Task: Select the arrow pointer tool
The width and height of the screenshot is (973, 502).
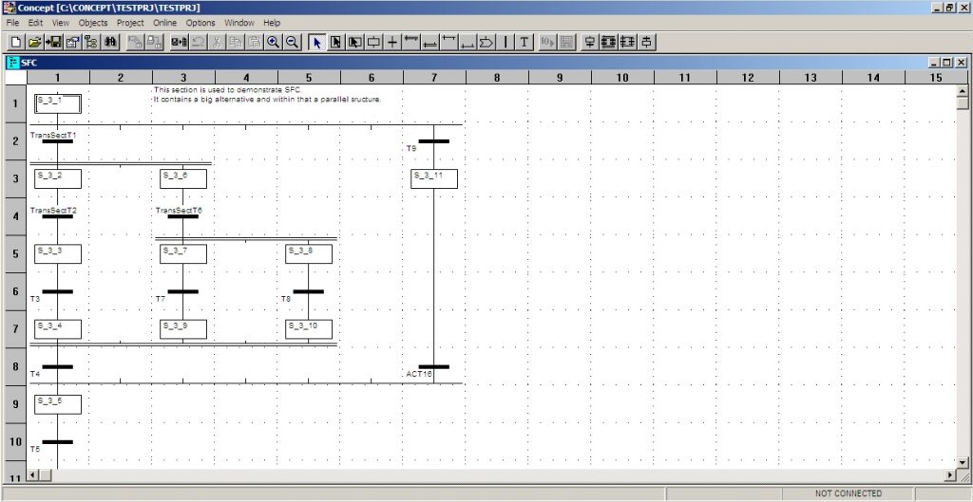Action: coord(316,42)
